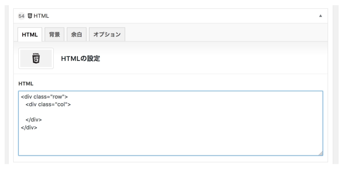
Task: Click the textarea resize handle
Action: [x=321, y=154]
